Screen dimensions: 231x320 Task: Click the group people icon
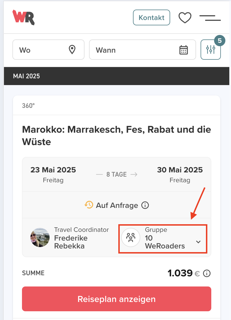click(131, 238)
